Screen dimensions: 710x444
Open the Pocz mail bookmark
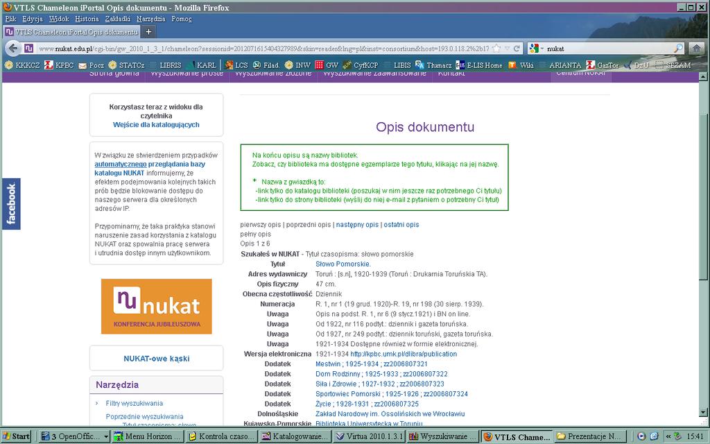(x=91, y=65)
